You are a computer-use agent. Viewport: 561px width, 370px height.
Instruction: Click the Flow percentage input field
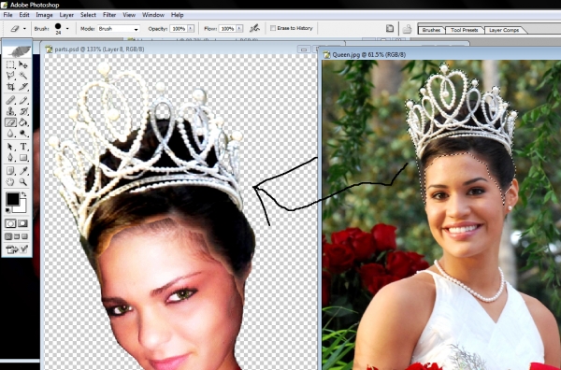coord(227,29)
